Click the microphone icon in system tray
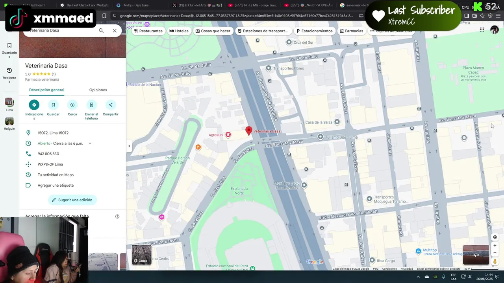The width and height of the screenshot is (504, 283). 444,277
